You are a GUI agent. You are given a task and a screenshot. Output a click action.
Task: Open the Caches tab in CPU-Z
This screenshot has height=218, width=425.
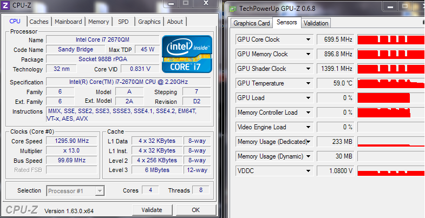click(x=39, y=22)
